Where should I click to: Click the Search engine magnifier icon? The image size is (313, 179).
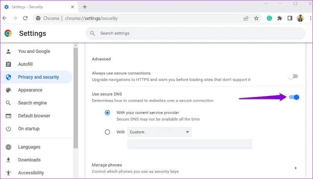click(8, 103)
